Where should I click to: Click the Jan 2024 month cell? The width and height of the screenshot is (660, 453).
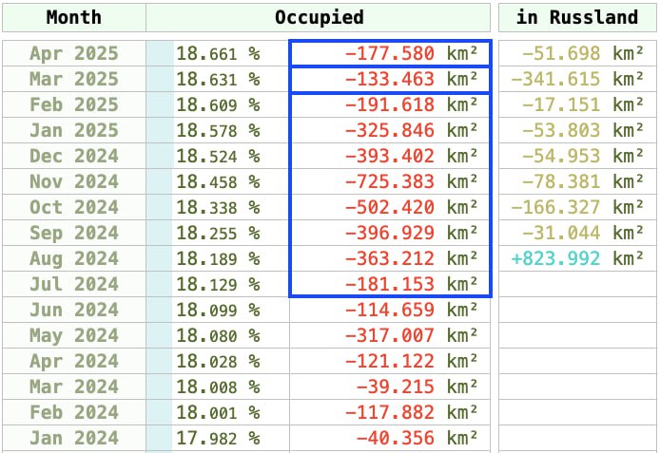tap(74, 438)
